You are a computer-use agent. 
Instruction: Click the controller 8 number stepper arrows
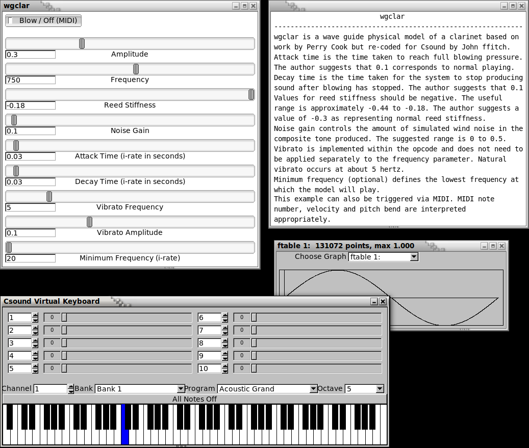pyautogui.click(x=225, y=343)
